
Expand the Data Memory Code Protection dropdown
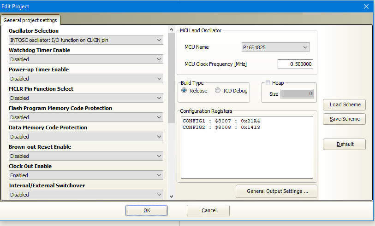86,137
